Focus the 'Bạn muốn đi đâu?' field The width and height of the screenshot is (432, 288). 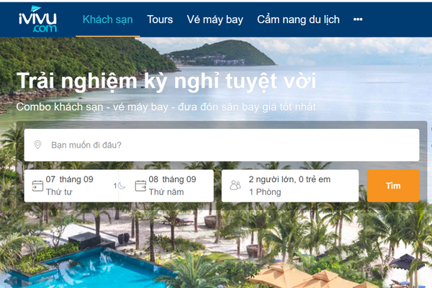pyautogui.click(x=222, y=145)
